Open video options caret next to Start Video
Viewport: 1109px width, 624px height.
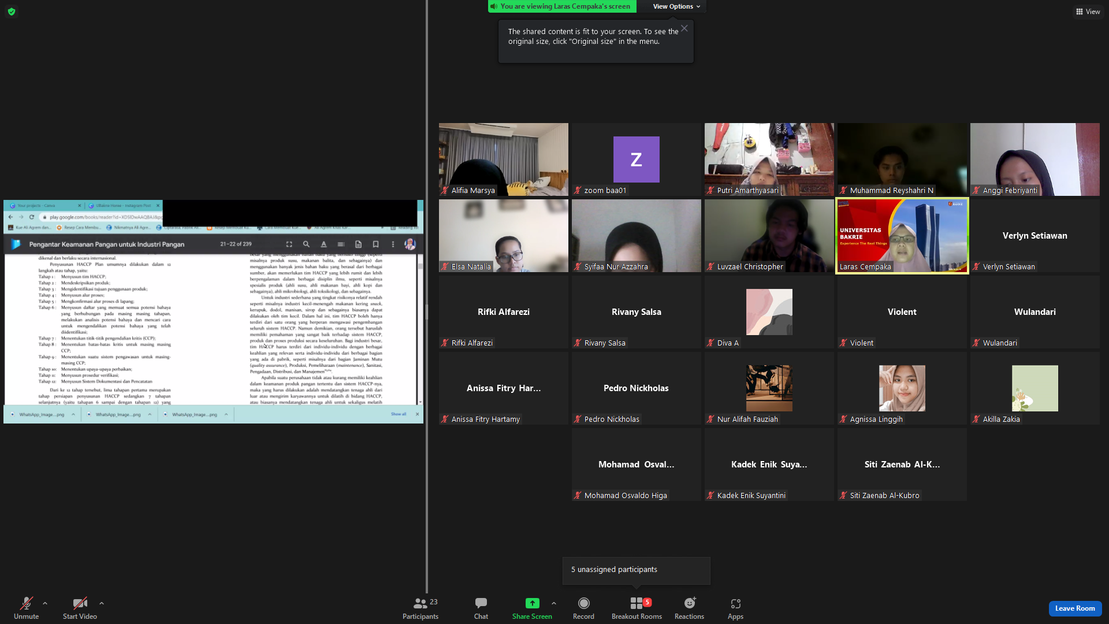[x=102, y=603]
